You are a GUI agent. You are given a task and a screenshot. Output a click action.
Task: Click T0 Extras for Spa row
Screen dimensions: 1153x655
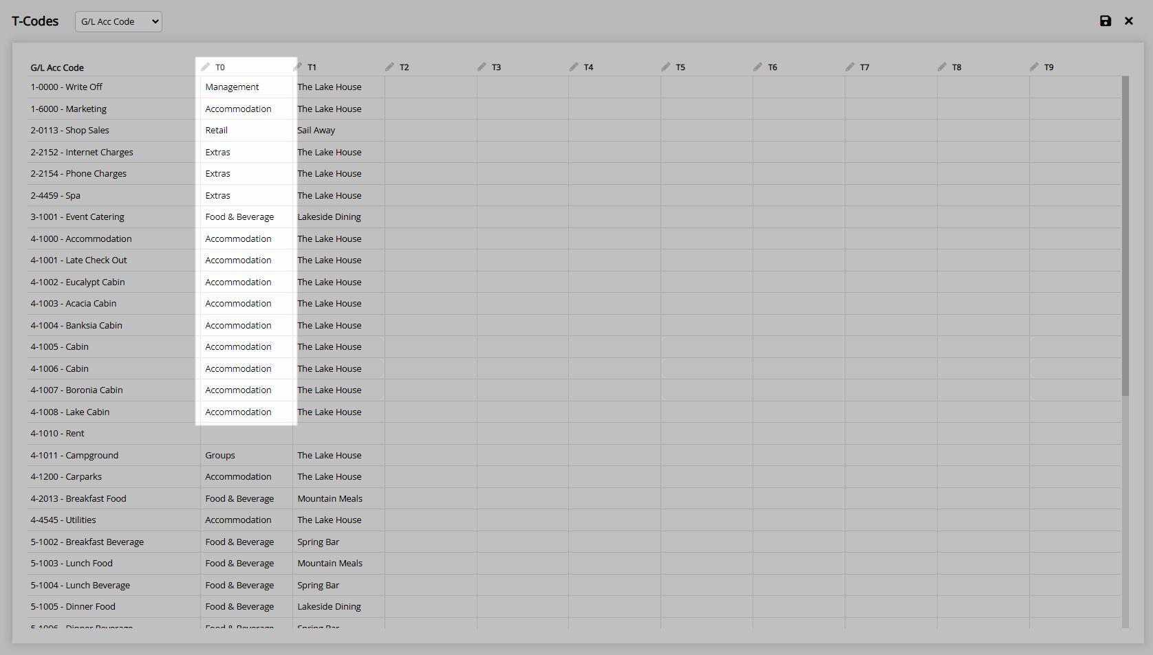(246, 195)
